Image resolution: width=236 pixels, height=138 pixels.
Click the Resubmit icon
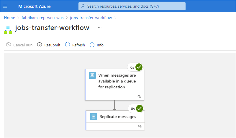(40, 45)
